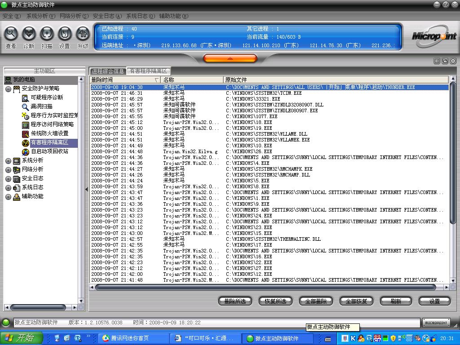Open 自启动项回收站 startup recycle bin item
This screenshot has width=460, height=345.
pyautogui.click(x=49, y=151)
